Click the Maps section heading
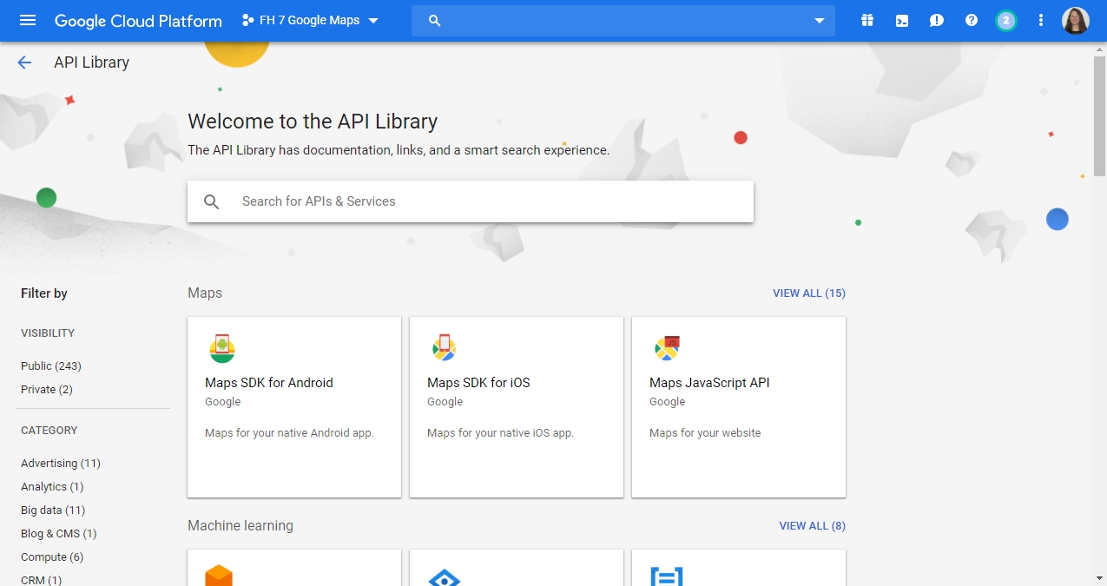 click(x=205, y=293)
